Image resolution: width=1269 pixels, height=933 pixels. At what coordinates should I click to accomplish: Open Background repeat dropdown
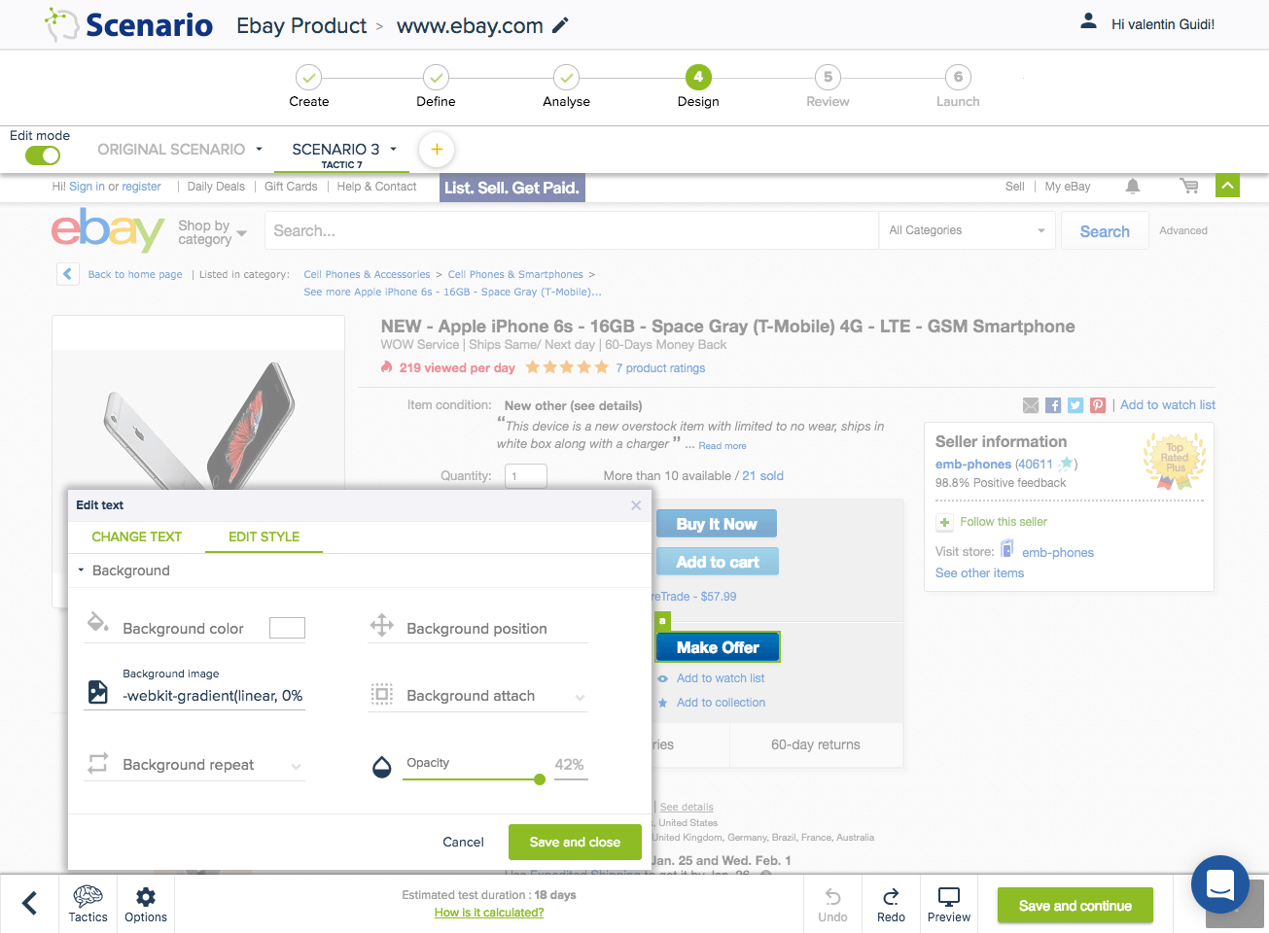[x=297, y=766]
